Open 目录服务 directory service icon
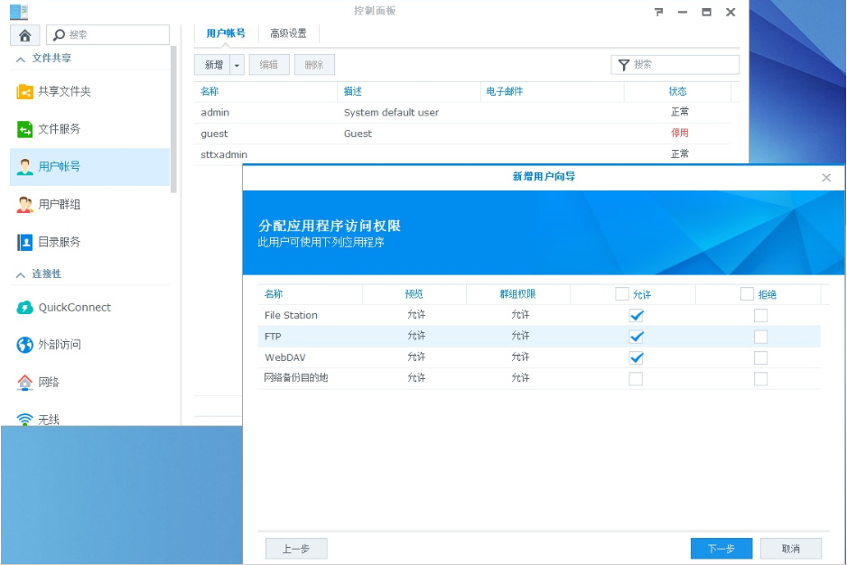The width and height of the screenshot is (847, 565). (x=25, y=242)
